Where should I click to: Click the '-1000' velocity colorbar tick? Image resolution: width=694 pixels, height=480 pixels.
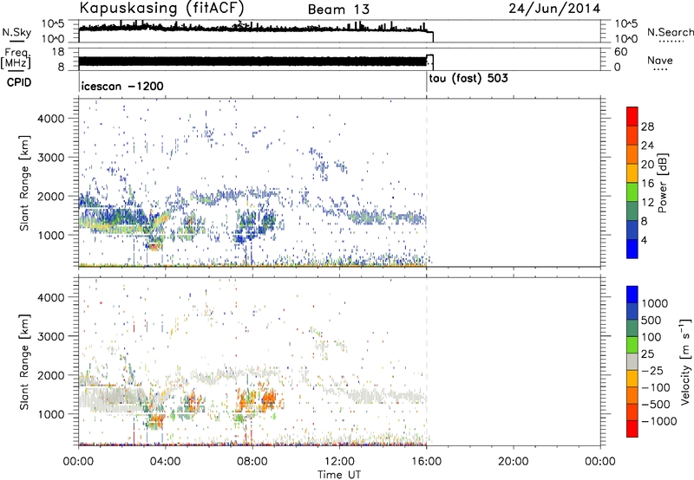(658, 421)
